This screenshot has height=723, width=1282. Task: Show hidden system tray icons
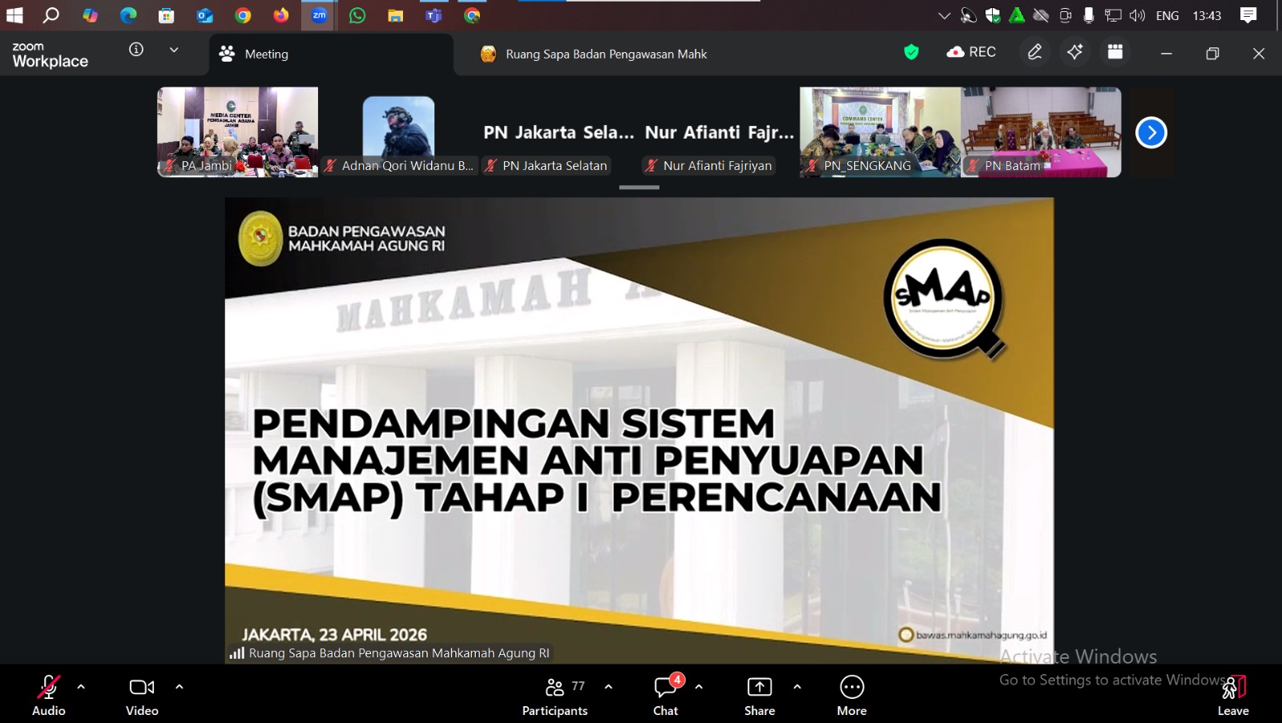point(945,15)
